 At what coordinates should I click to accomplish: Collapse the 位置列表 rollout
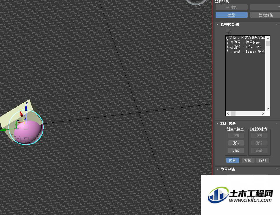pyautogui.click(x=218, y=169)
